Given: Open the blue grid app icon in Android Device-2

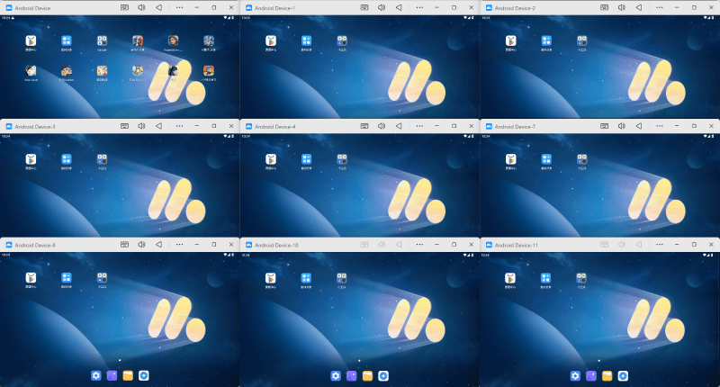Looking at the screenshot, I should pos(546,40).
